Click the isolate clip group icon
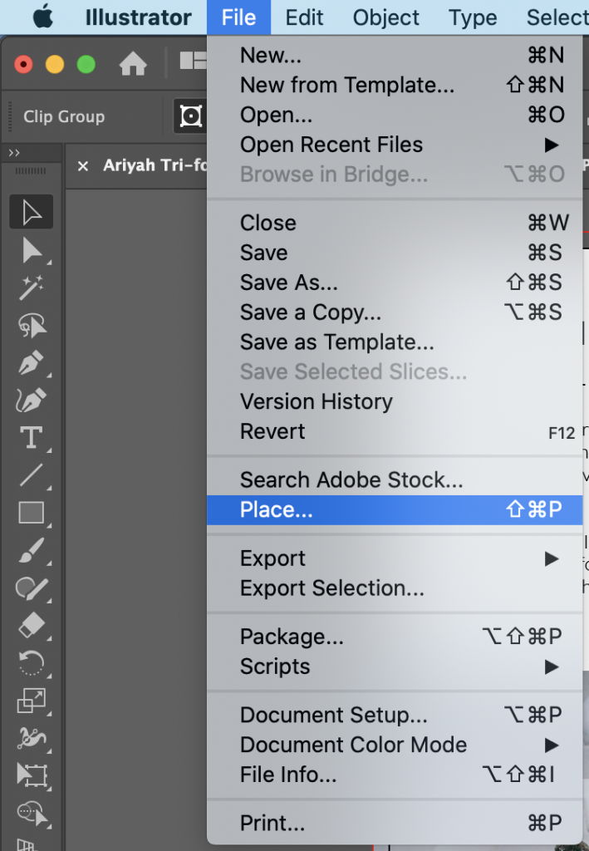The height and width of the screenshot is (851, 589). coord(190,116)
